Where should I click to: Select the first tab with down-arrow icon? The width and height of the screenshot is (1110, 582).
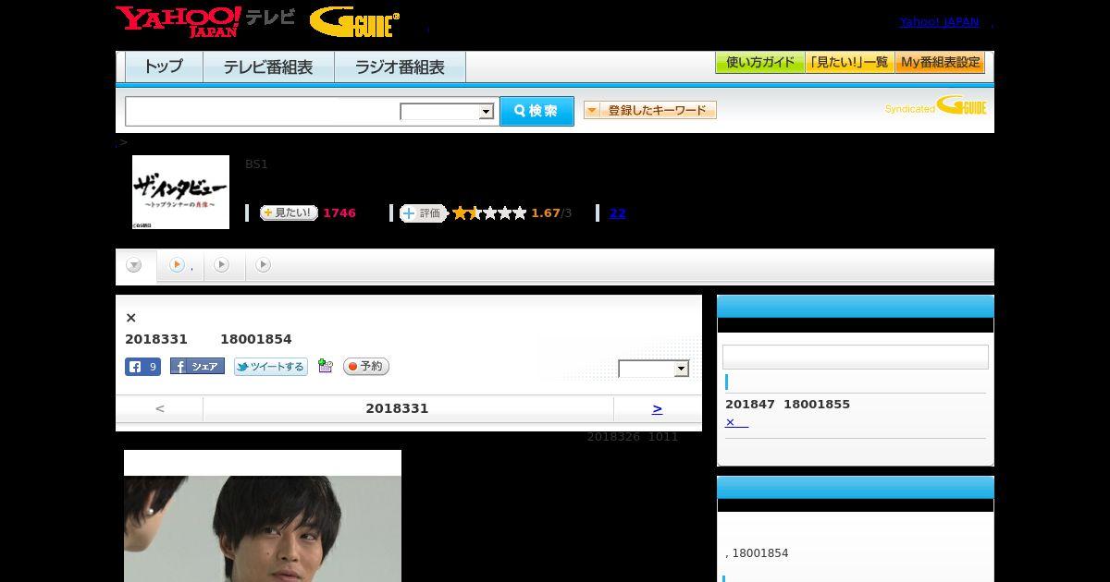click(134, 266)
